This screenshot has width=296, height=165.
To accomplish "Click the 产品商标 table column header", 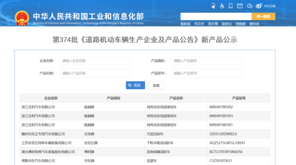I will (x=113, y=98).
